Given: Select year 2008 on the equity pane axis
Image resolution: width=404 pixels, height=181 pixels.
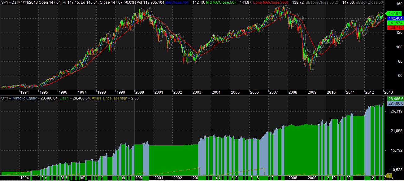Looking at the screenshot, I should [293, 178].
